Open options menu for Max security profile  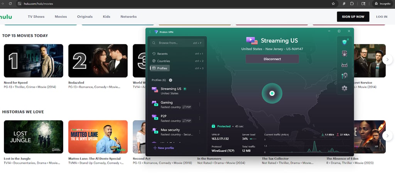pyautogui.click(x=199, y=132)
